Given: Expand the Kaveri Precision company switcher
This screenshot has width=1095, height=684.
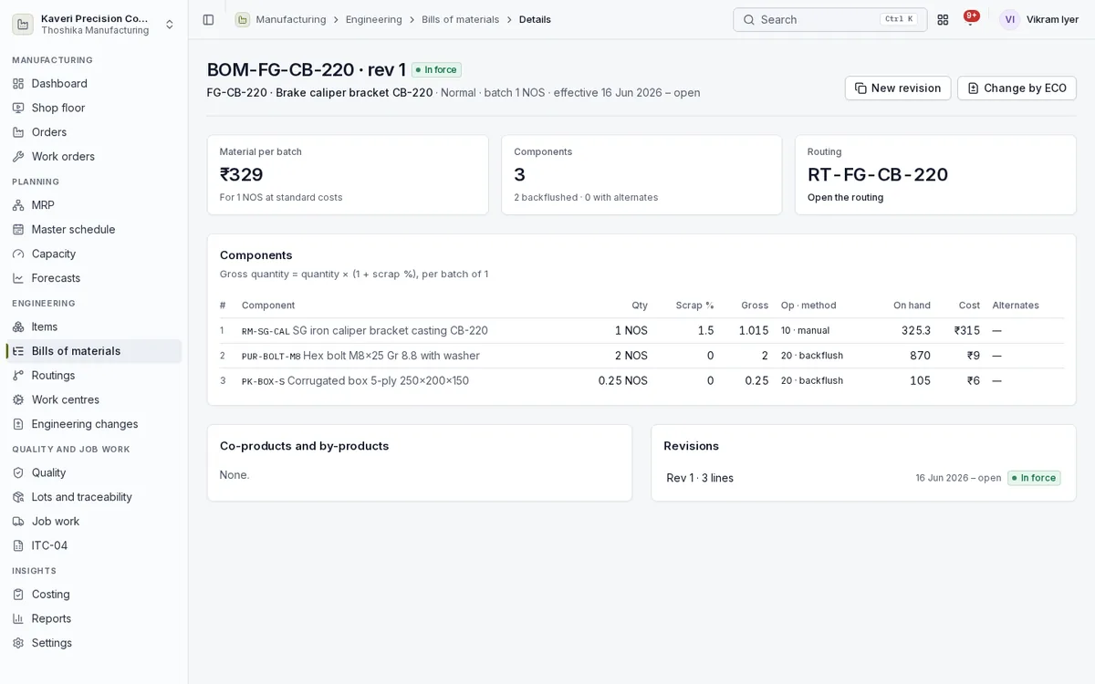Looking at the screenshot, I should 94,25.
